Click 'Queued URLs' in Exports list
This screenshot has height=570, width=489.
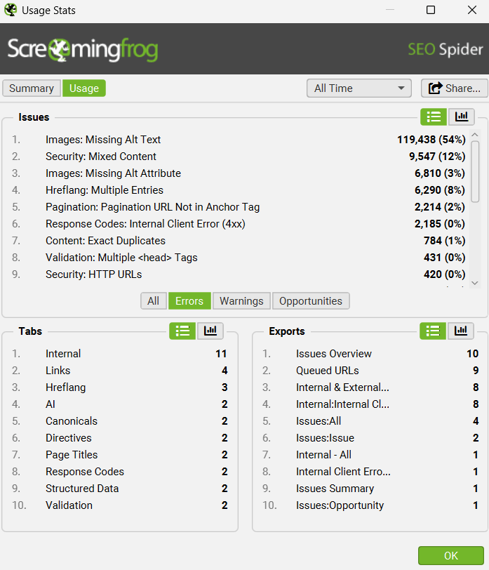328,371
